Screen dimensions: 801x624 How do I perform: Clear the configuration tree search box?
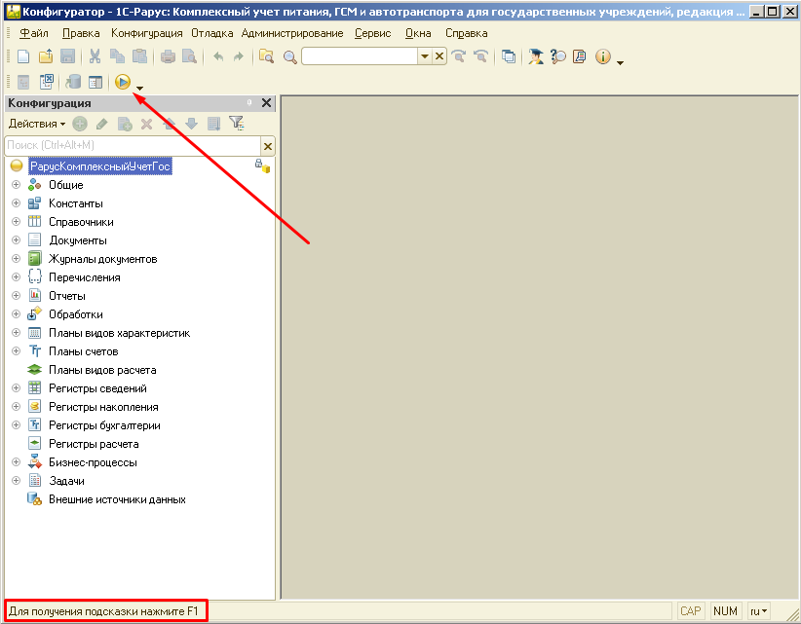pyautogui.click(x=268, y=146)
